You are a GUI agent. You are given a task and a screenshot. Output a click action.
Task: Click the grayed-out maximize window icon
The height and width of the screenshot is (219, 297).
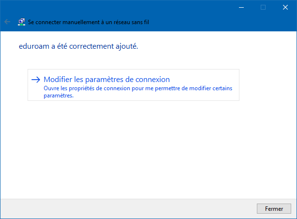(263, 7)
